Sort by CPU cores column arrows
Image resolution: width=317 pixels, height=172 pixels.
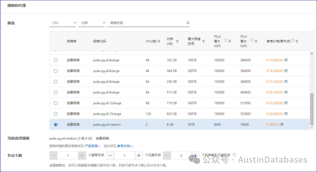(159, 41)
